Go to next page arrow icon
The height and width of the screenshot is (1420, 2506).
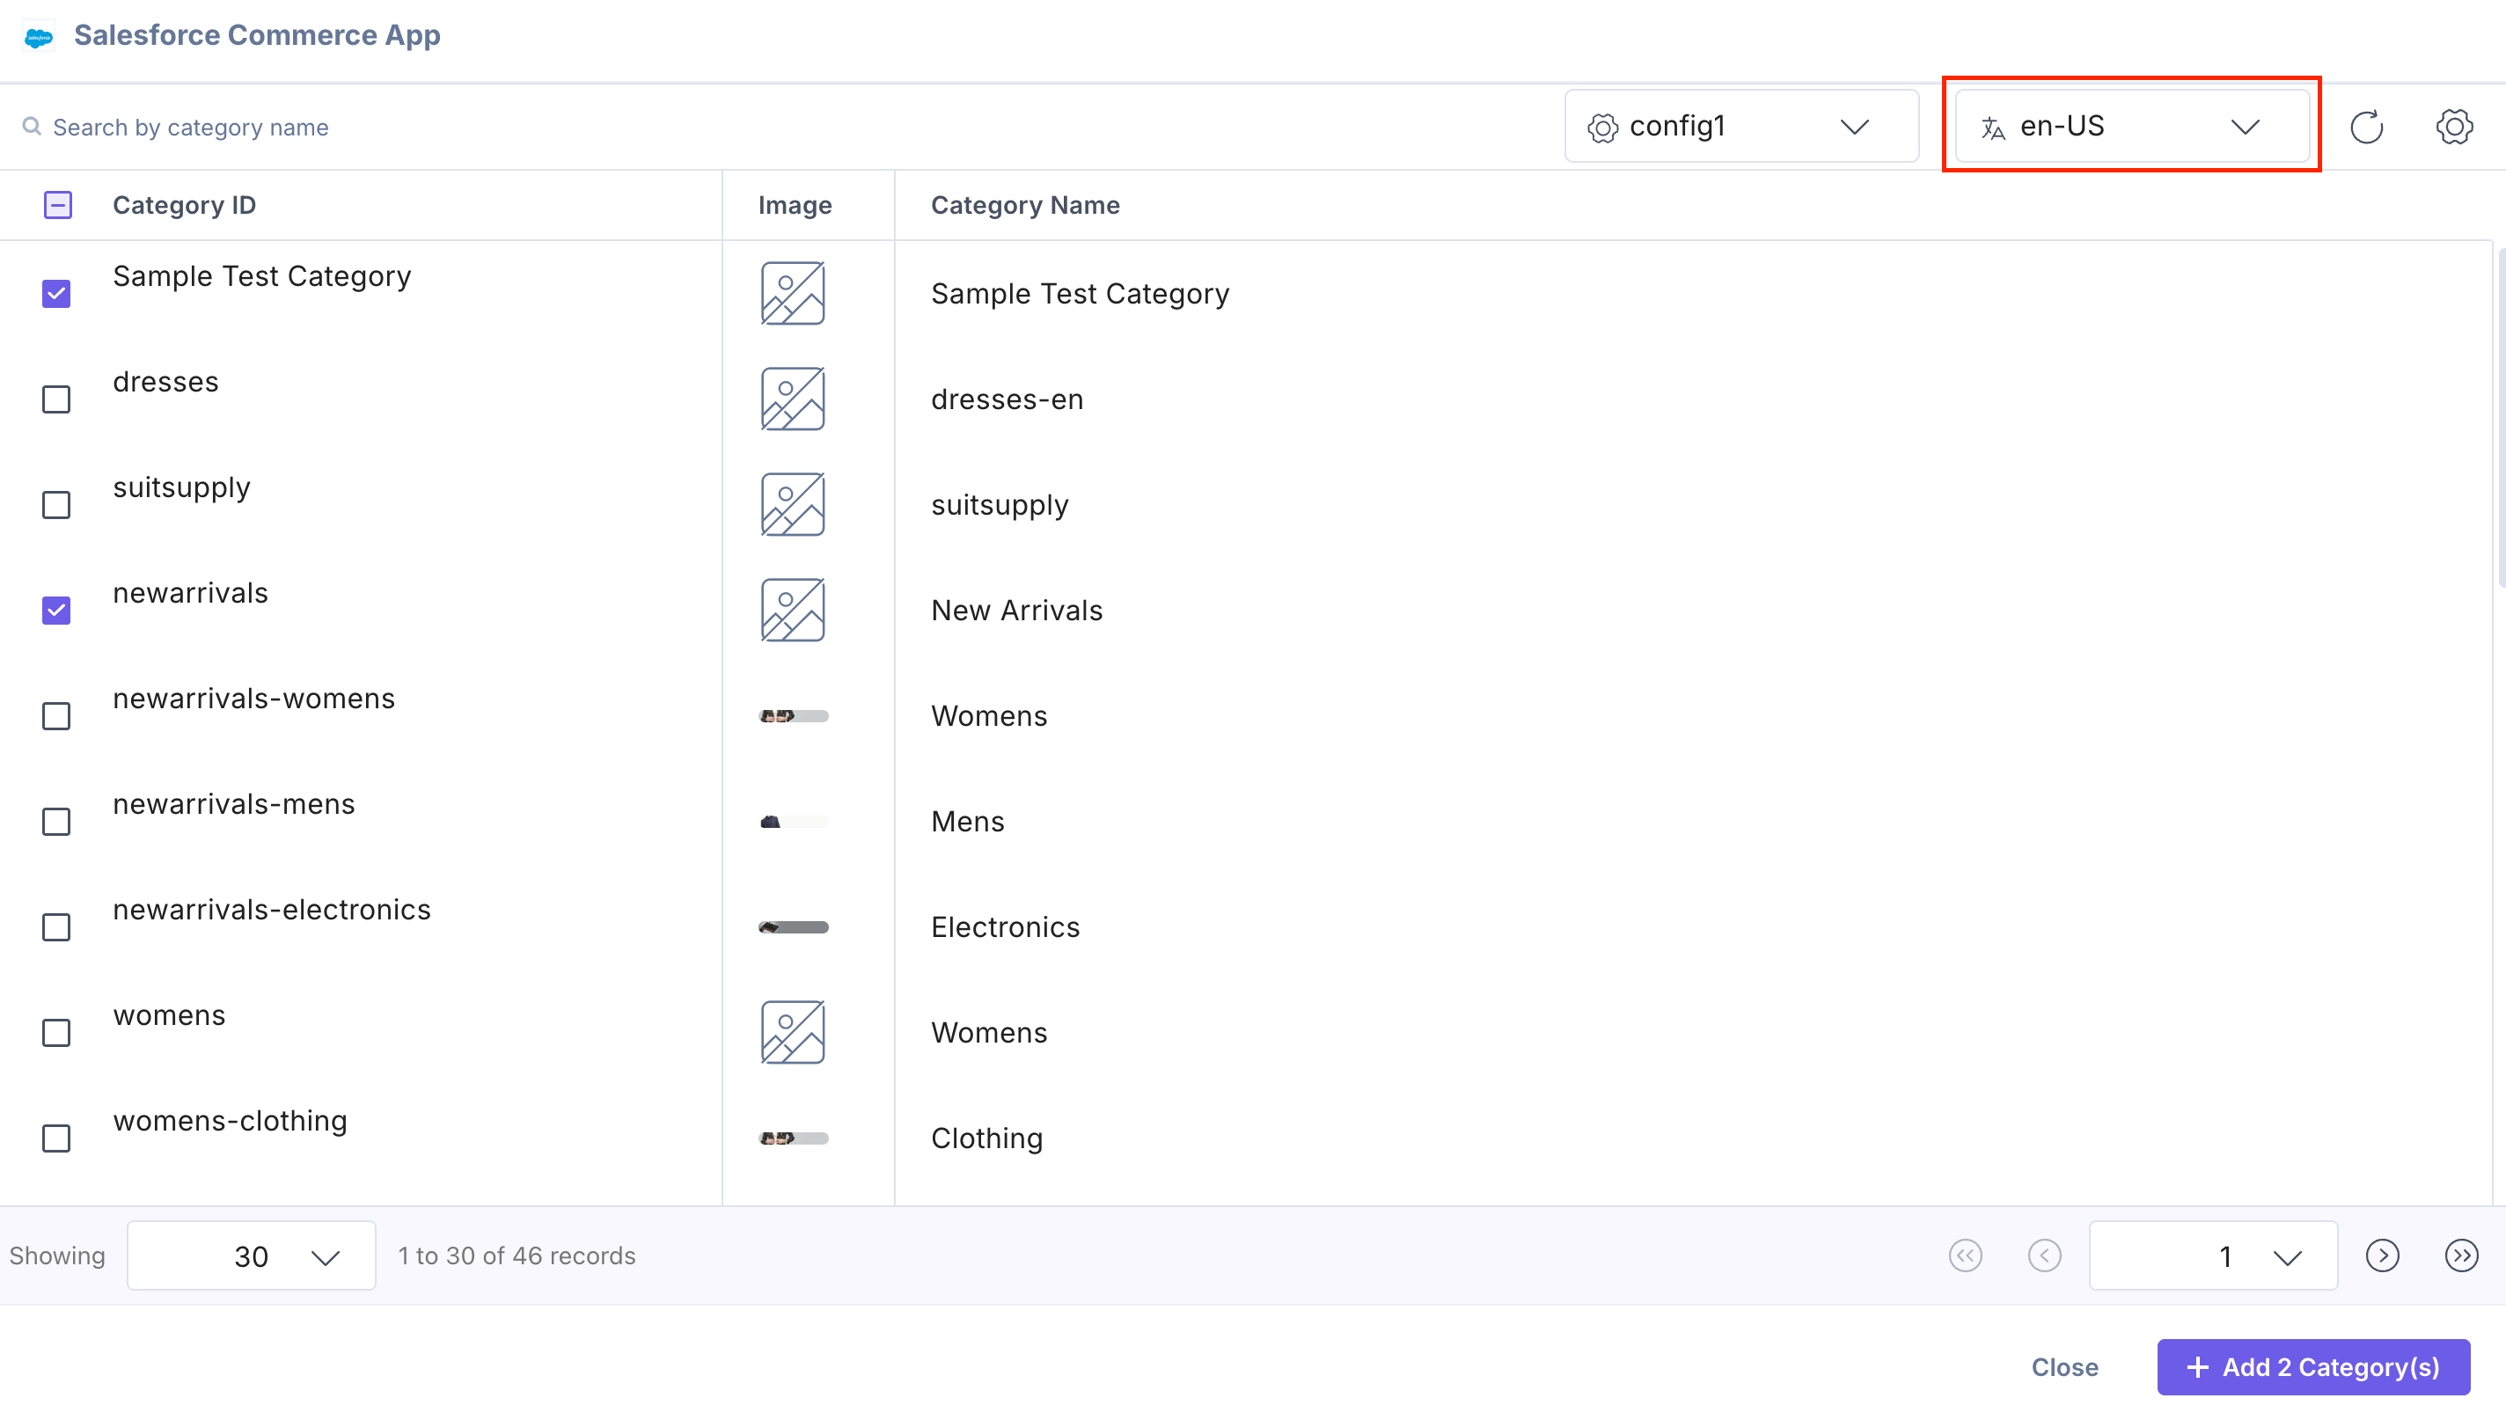(2382, 1255)
